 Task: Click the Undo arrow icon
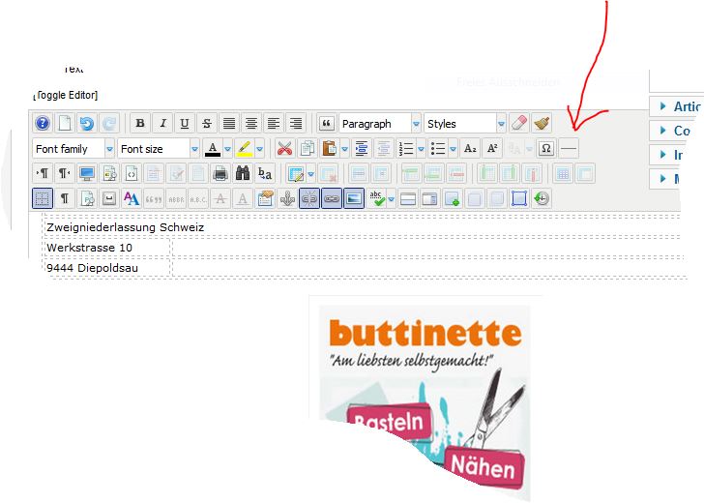(x=87, y=123)
